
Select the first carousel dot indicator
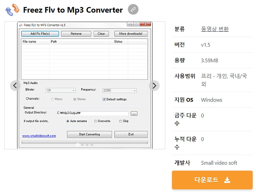pyautogui.click(x=78, y=145)
